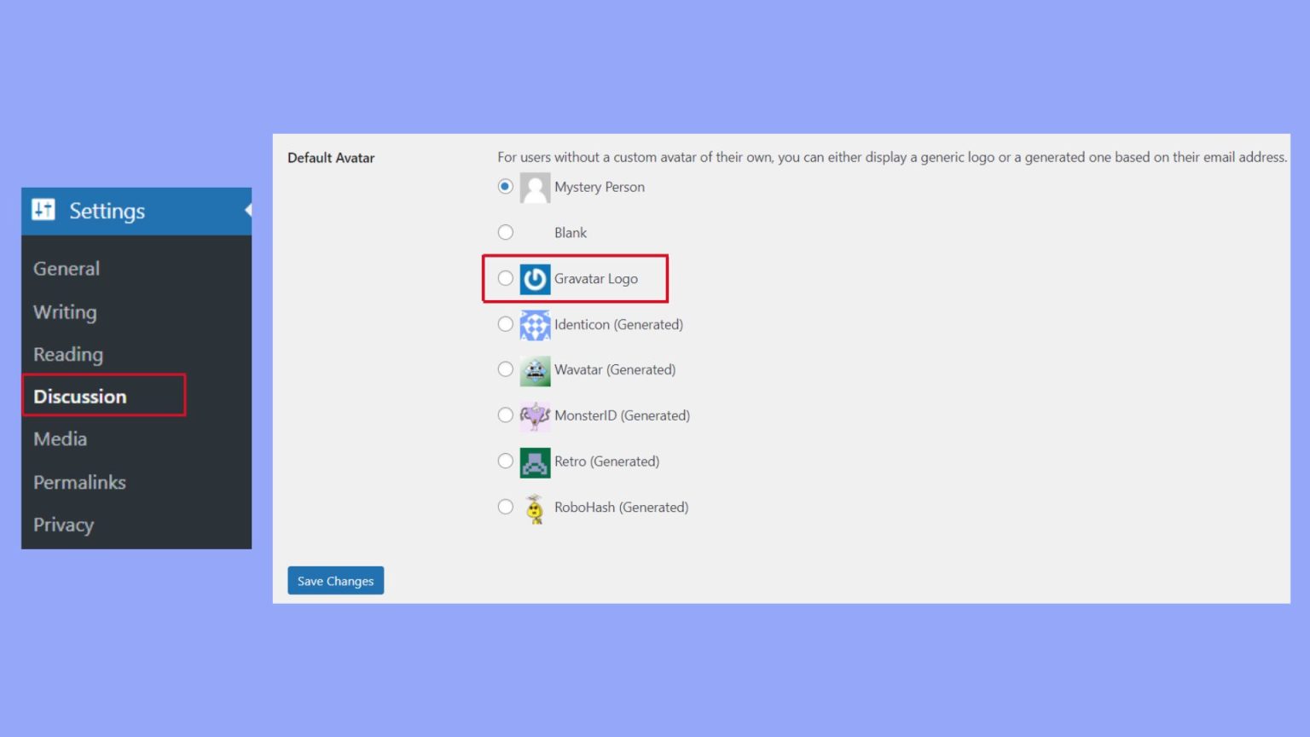Select the Gravatar Logo radio button

click(505, 277)
